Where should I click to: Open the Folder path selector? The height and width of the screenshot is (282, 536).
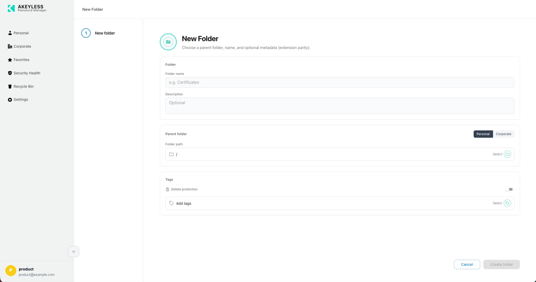coord(340,154)
